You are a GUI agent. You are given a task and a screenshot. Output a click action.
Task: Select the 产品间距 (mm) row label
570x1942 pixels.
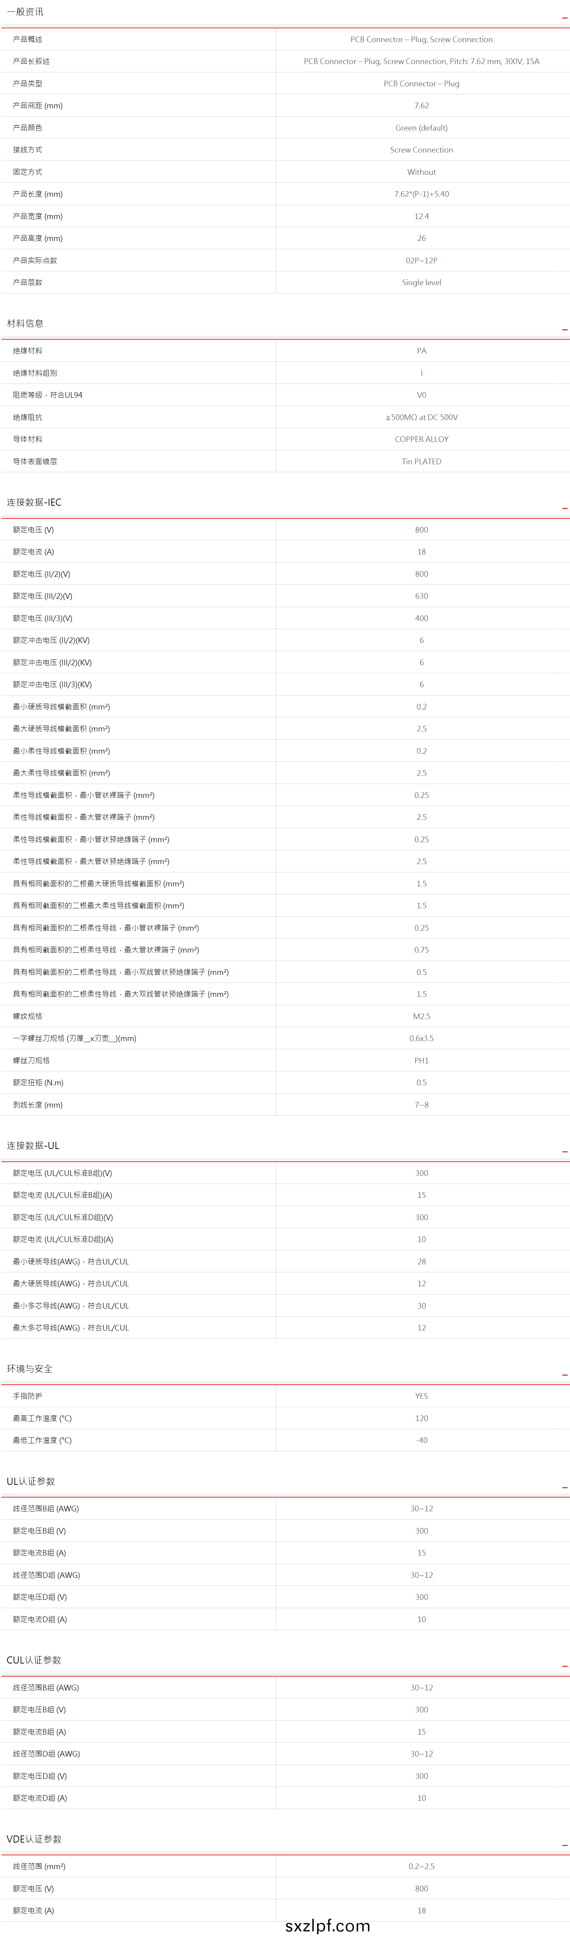coord(38,105)
